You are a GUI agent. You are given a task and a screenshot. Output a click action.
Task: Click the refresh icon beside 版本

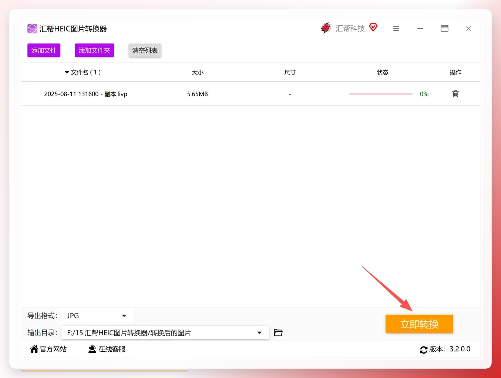coord(424,349)
